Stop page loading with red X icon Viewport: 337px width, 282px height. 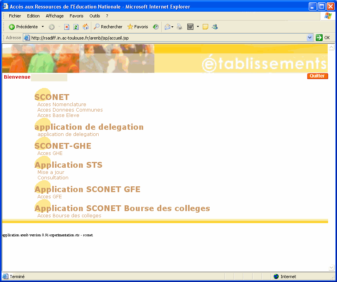pyautogui.click(x=67, y=27)
